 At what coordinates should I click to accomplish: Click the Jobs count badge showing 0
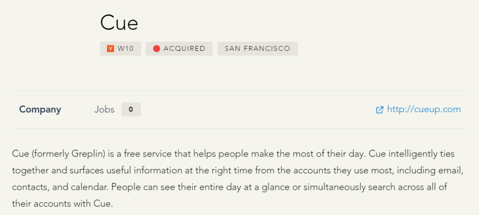131,109
